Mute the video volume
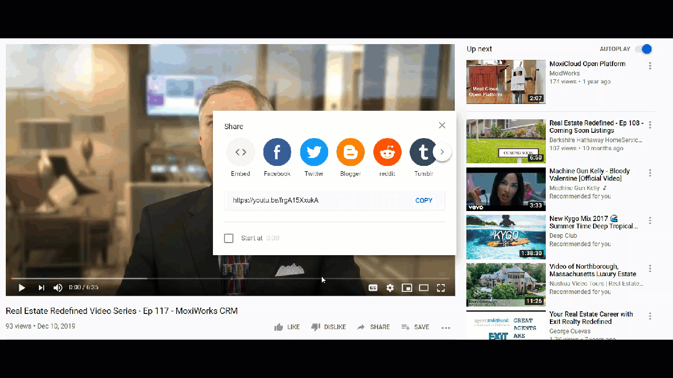The image size is (673, 378). point(58,288)
